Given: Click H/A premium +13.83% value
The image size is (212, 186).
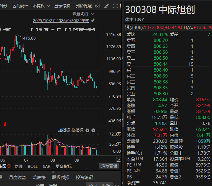Looking at the screenshot, I should [x=202, y=27].
